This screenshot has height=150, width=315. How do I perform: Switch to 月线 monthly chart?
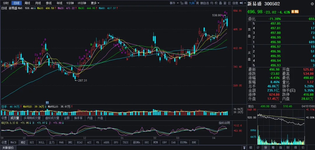pos(38,3)
